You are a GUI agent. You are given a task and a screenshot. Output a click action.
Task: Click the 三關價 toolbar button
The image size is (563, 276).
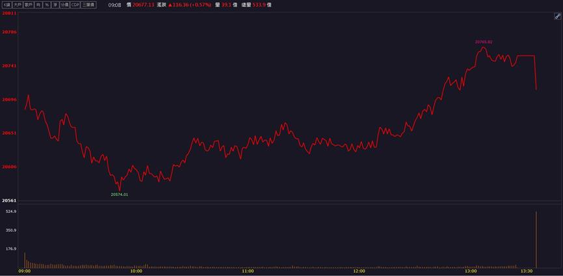(x=89, y=5)
